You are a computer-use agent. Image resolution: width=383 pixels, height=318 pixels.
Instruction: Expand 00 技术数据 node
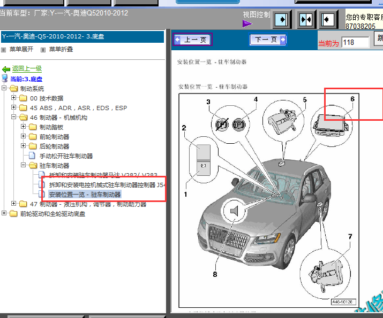click(14, 98)
